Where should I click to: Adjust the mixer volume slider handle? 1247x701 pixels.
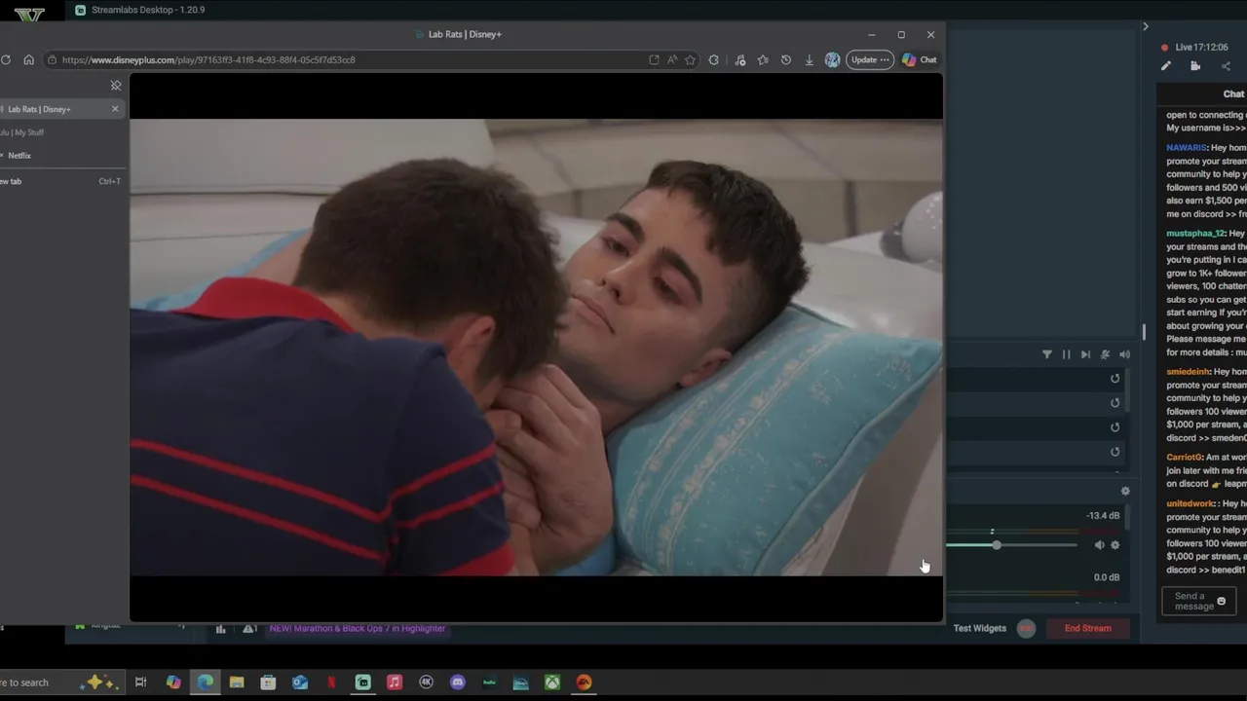pyautogui.click(x=997, y=545)
